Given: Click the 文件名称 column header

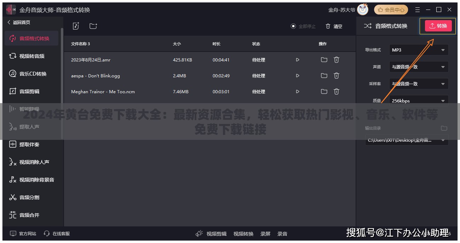Looking at the screenshot, I should coord(80,44).
